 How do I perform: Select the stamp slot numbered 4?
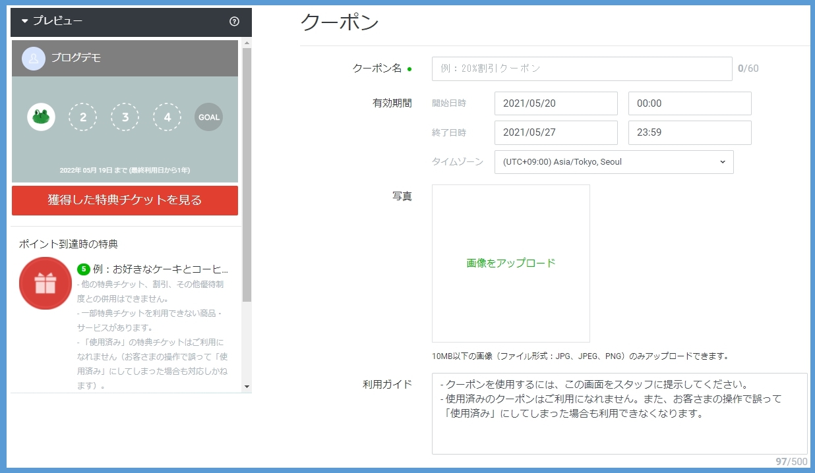[167, 117]
